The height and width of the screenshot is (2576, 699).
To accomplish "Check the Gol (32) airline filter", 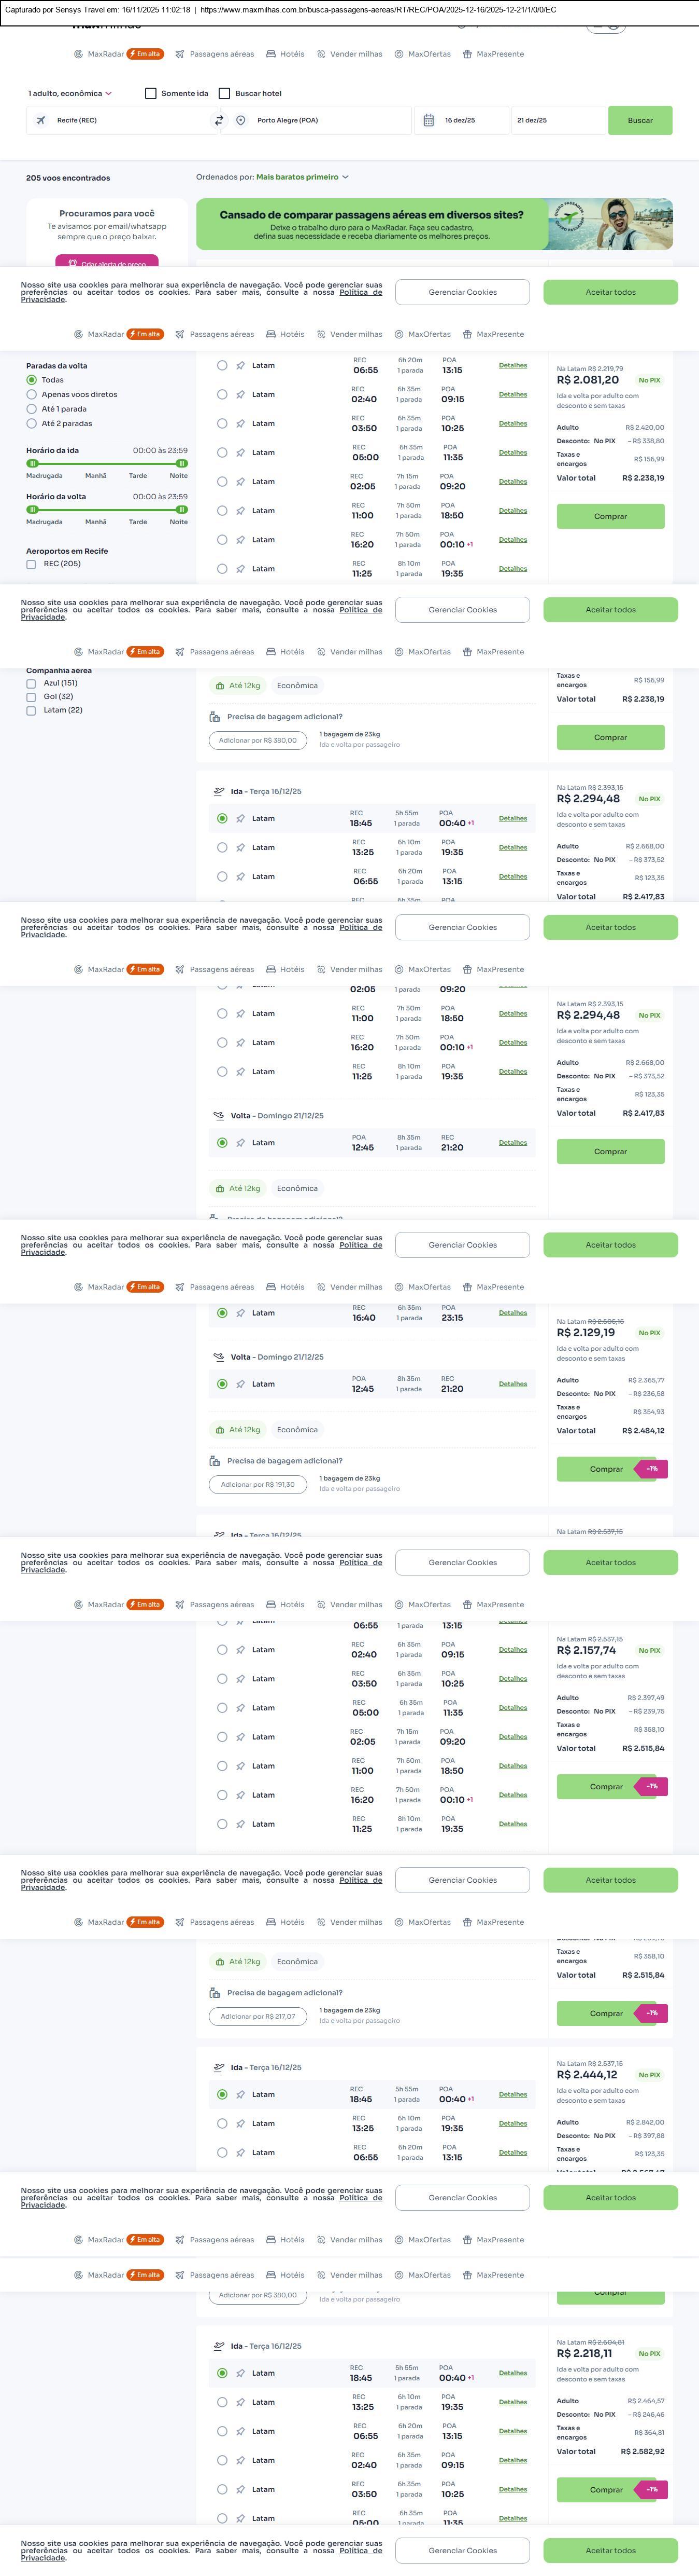I will point(31,697).
